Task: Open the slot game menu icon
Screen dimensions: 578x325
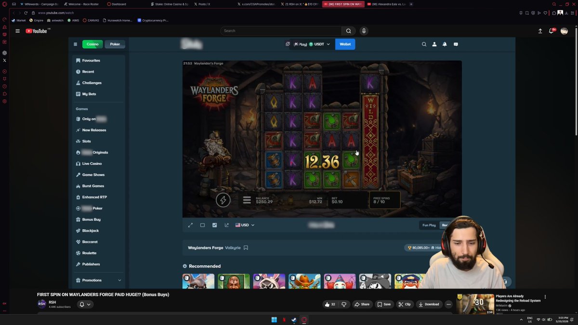Action: click(x=247, y=200)
